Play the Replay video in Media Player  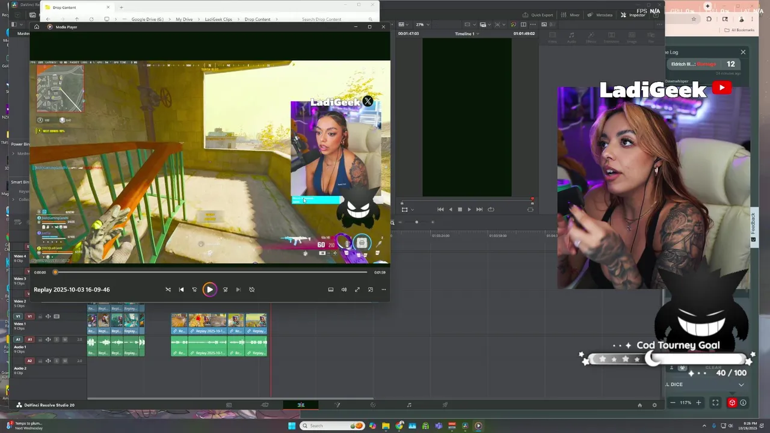pyautogui.click(x=209, y=289)
